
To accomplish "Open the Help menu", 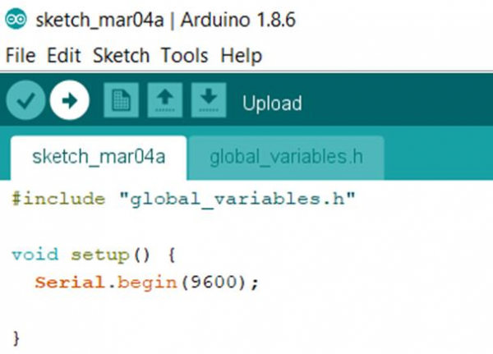I will pos(241,56).
